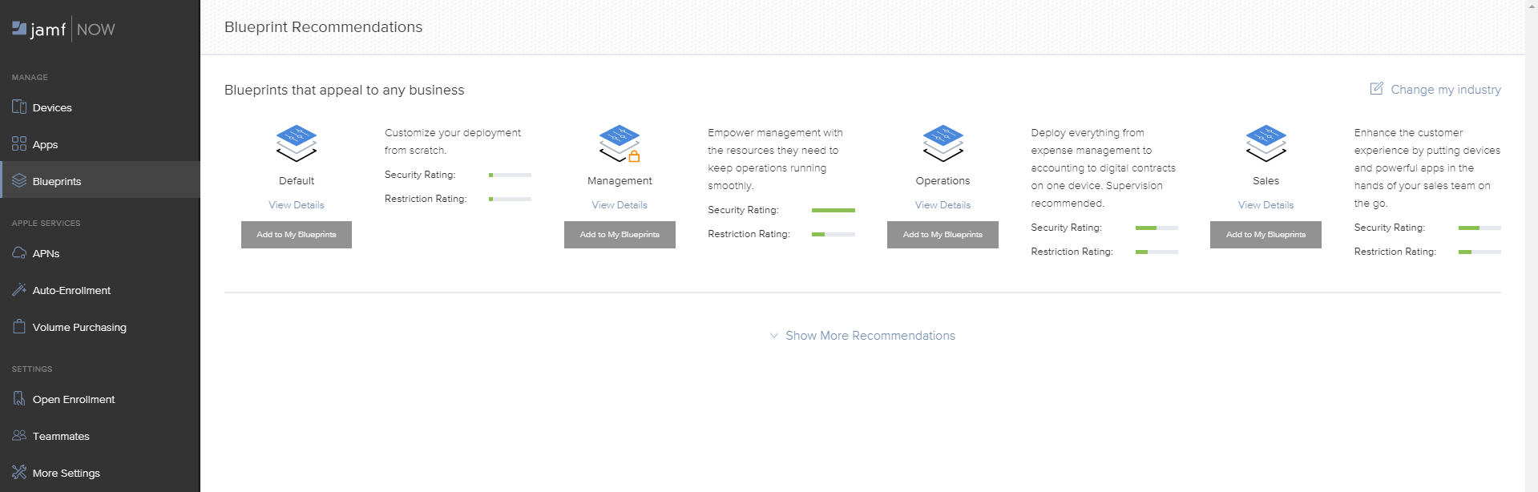The image size is (1538, 492).
Task: Open the Teammates settings page
Action: pos(61,436)
